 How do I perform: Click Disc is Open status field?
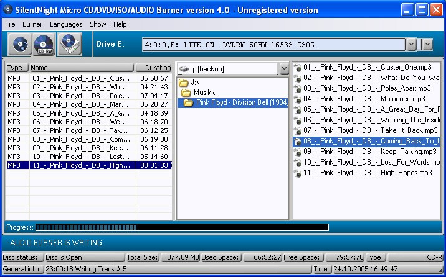click(85, 258)
